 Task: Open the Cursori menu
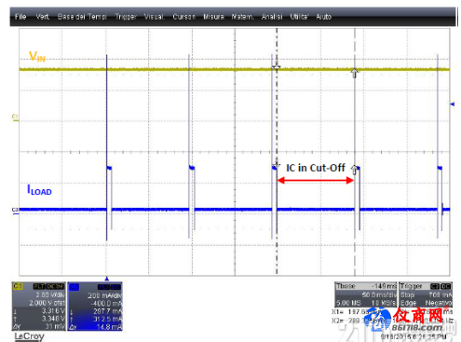(184, 17)
